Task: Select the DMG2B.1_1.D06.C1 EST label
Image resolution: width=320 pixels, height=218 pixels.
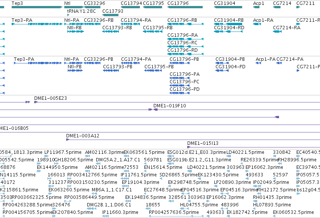Action: click(109, 205)
